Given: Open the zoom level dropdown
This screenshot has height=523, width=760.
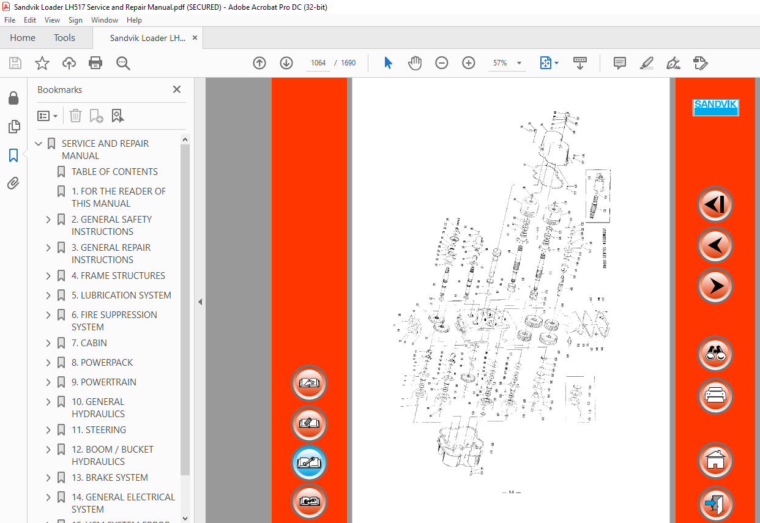Looking at the screenshot, I should click(x=519, y=63).
